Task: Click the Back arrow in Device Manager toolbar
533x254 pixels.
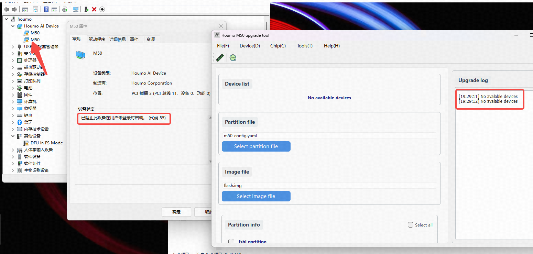Action: click(7, 9)
